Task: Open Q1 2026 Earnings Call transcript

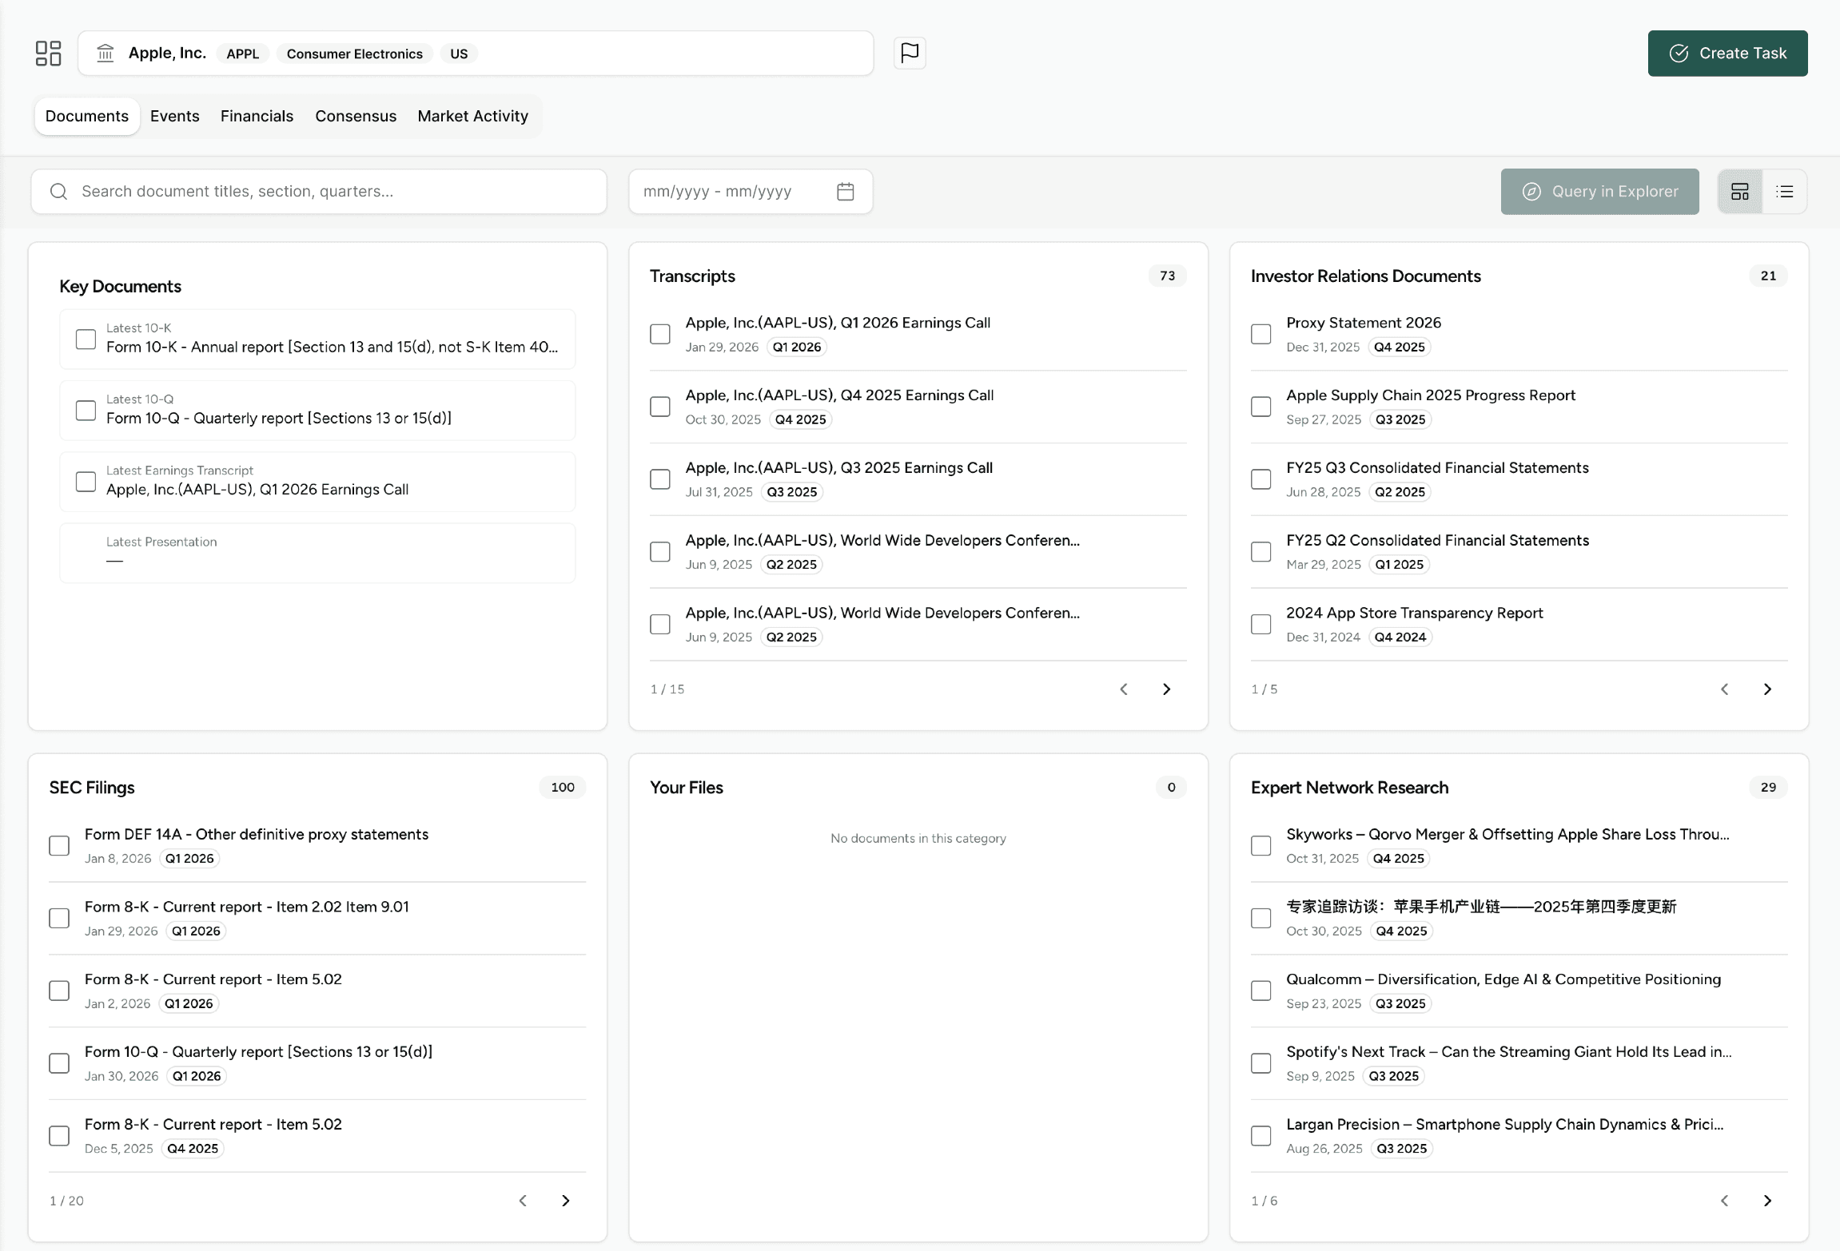Action: pos(838,323)
